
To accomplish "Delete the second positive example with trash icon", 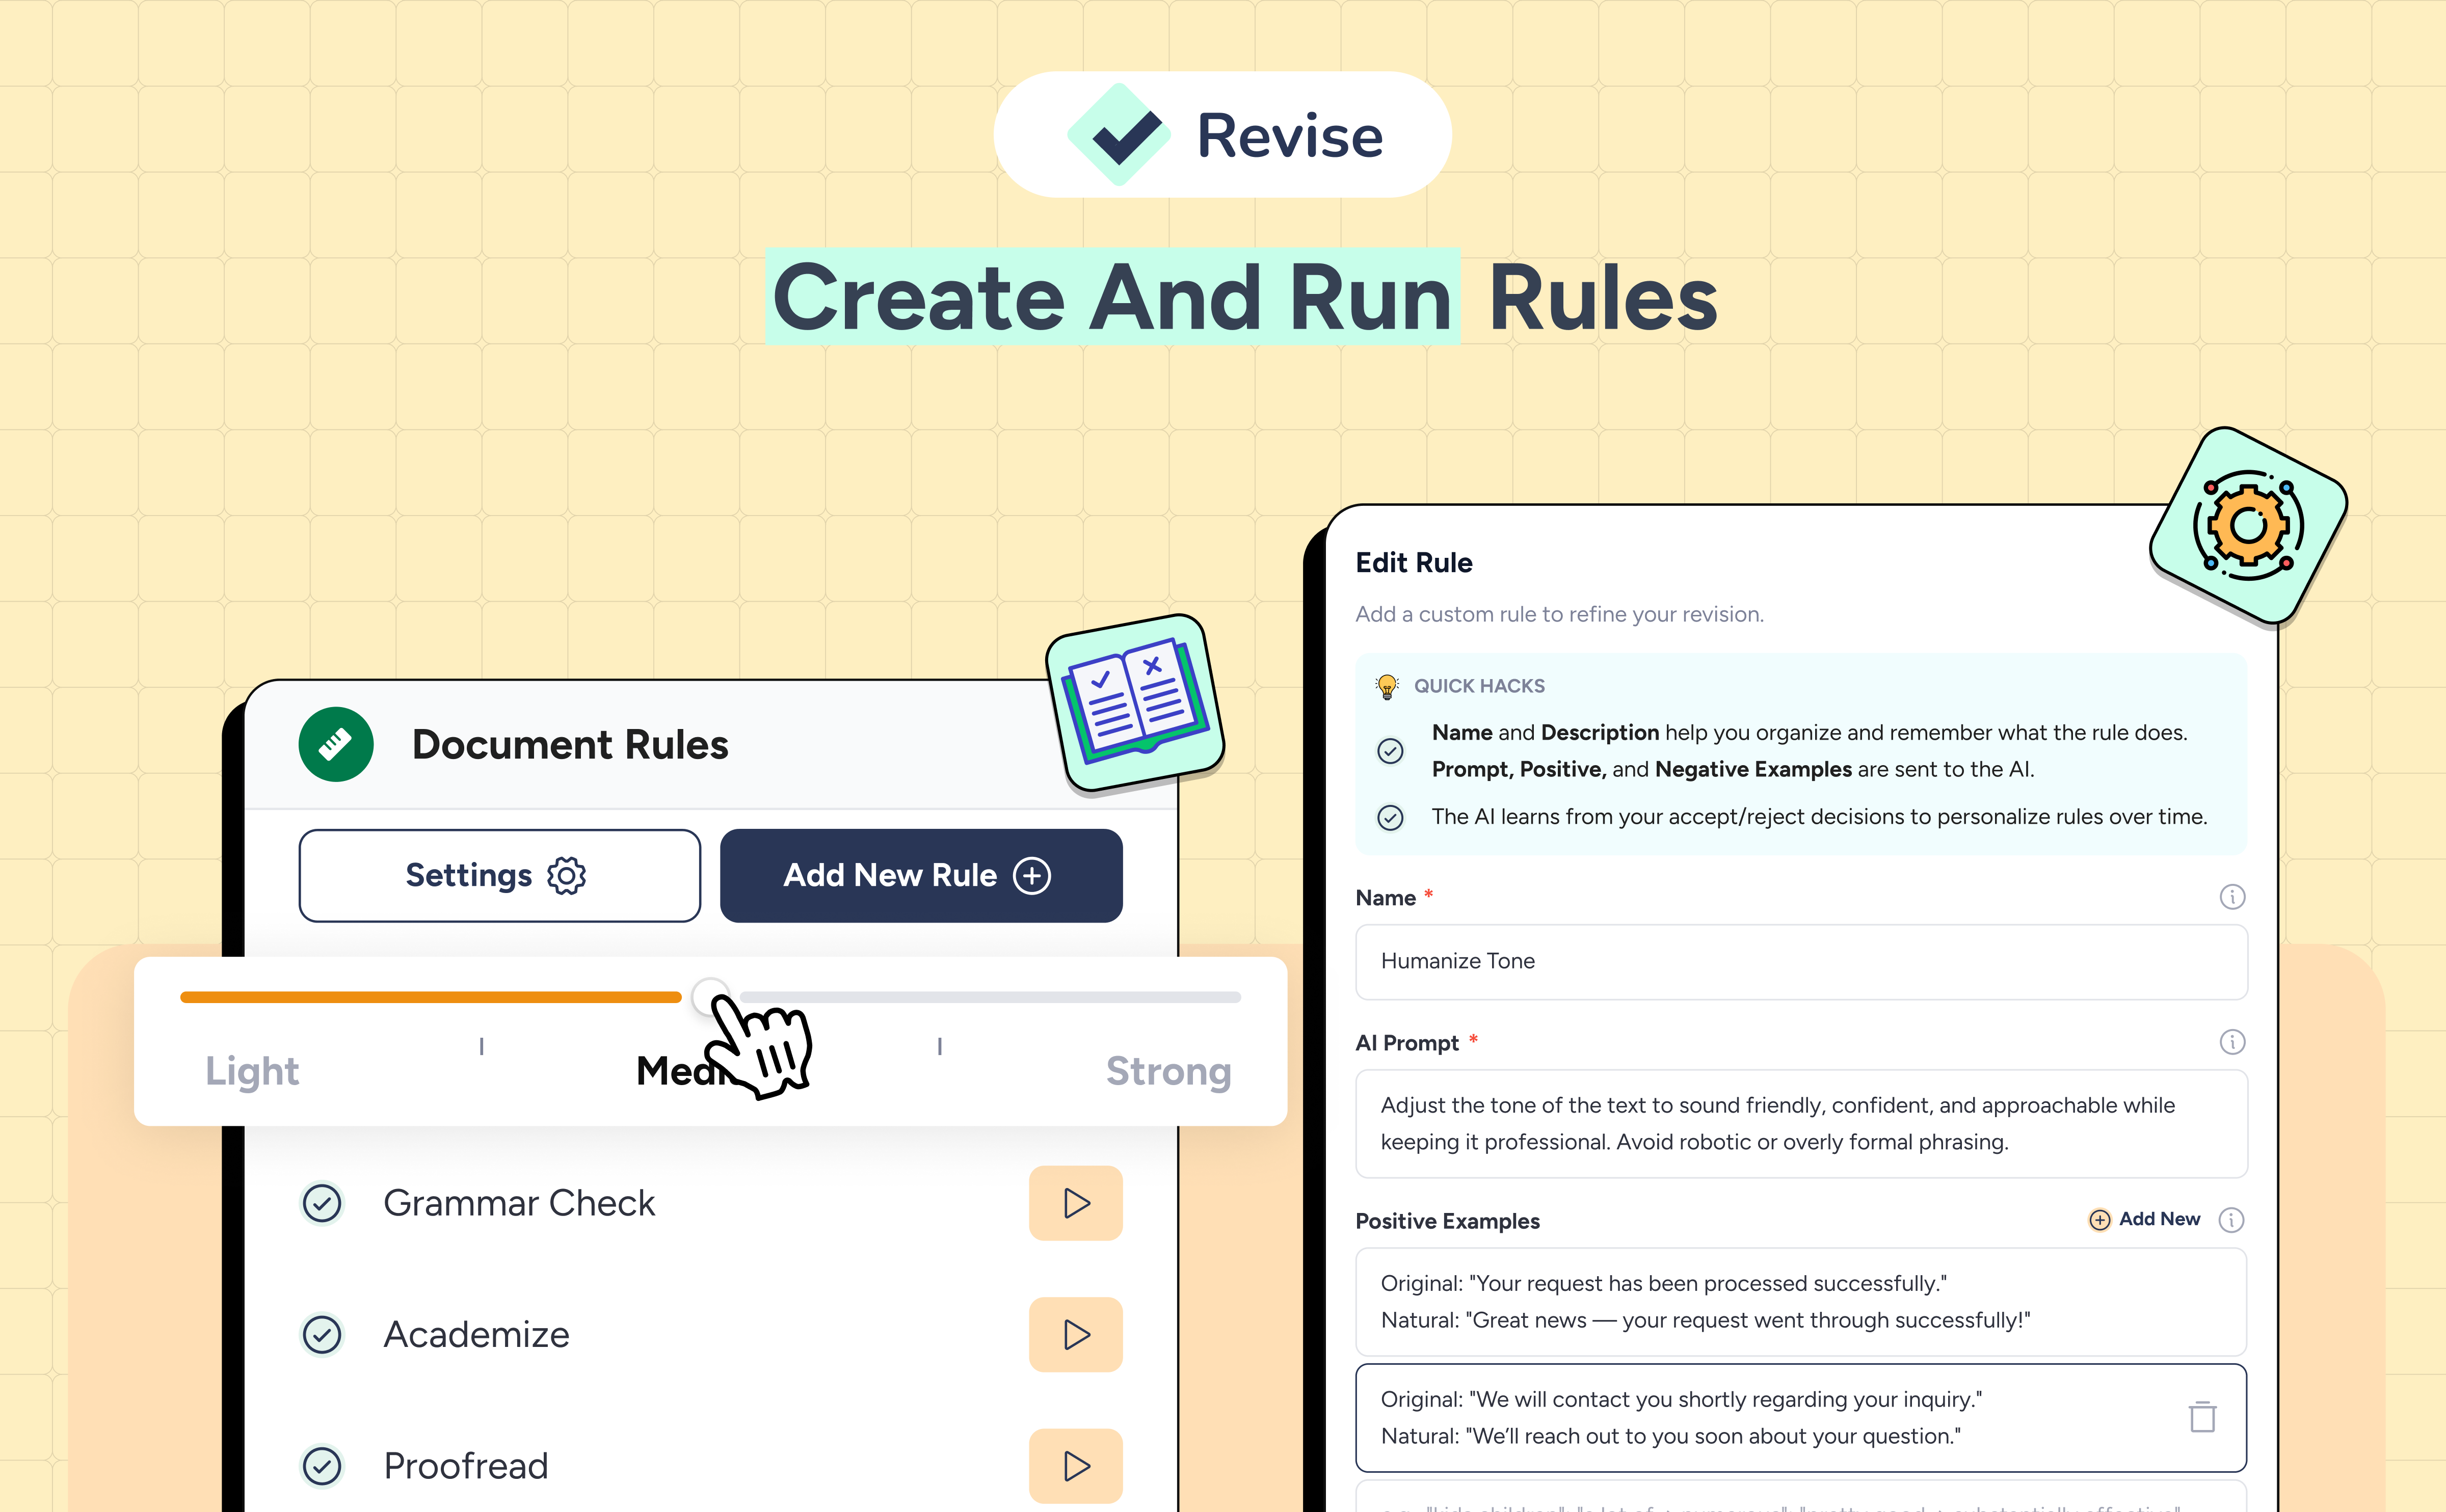I will click(2202, 1417).
